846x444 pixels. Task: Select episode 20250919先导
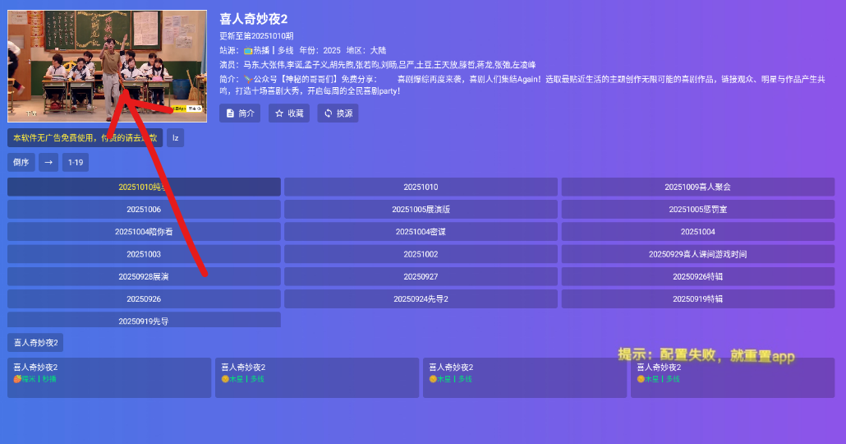coord(144,321)
